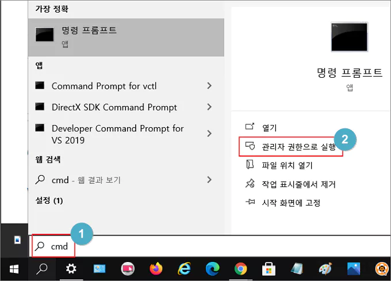Open the 설정 (1) results section
The image size is (391, 281).
pos(49,200)
